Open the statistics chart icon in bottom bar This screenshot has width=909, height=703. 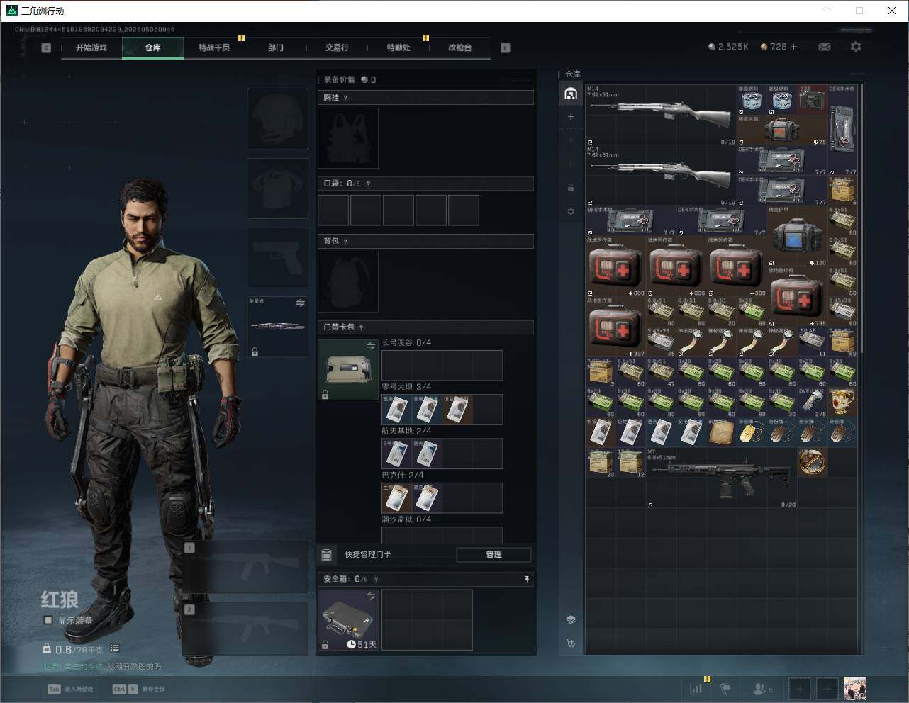696,688
